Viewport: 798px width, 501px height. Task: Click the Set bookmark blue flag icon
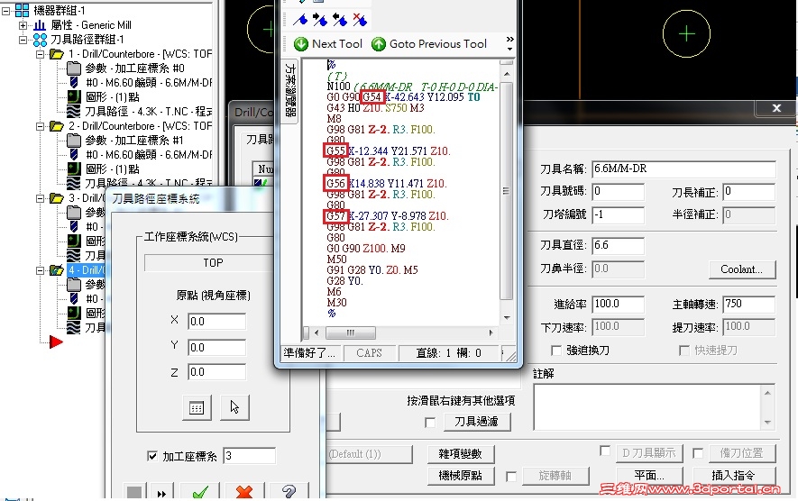click(301, 20)
